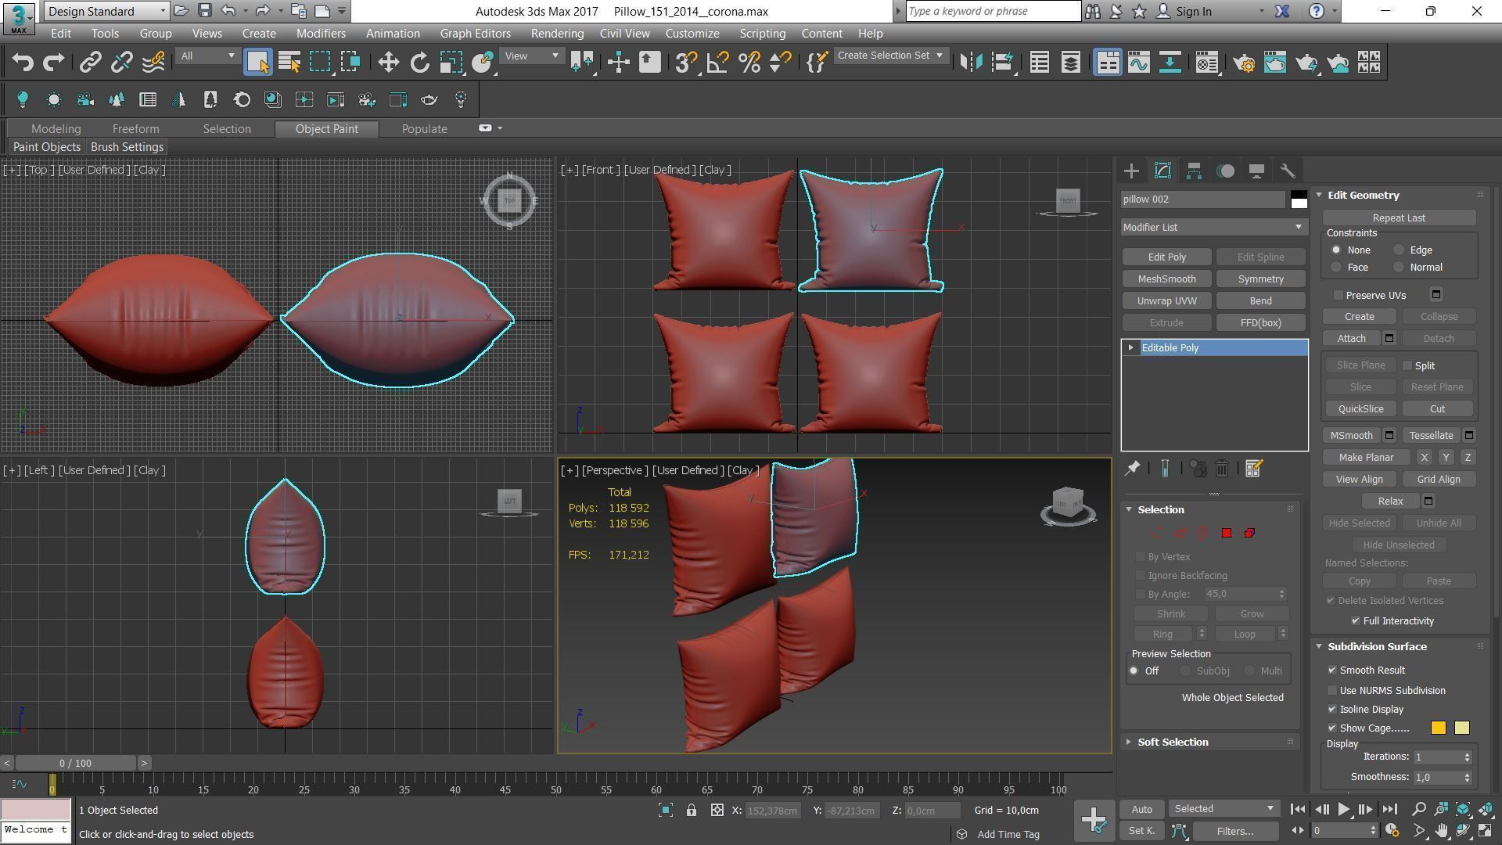
Task: Open key filter Selected dropdown
Action: point(1224,809)
